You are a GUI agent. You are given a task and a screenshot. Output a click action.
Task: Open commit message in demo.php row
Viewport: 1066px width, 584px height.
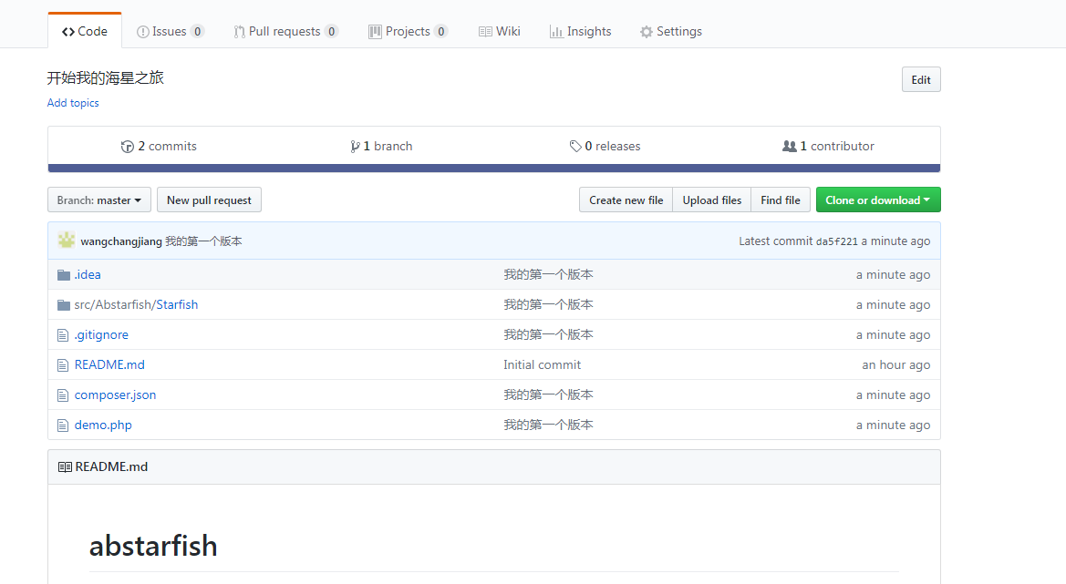[548, 425]
